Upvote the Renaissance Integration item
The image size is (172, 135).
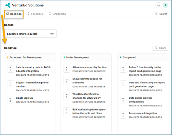pyautogui.click(x=123, y=115)
